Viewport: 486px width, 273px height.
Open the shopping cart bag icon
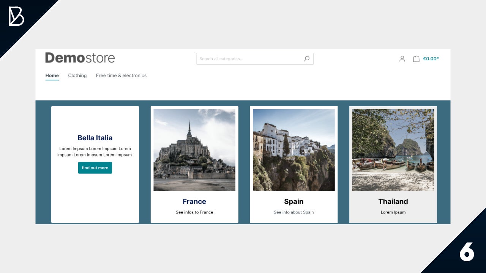tap(416, 59)
